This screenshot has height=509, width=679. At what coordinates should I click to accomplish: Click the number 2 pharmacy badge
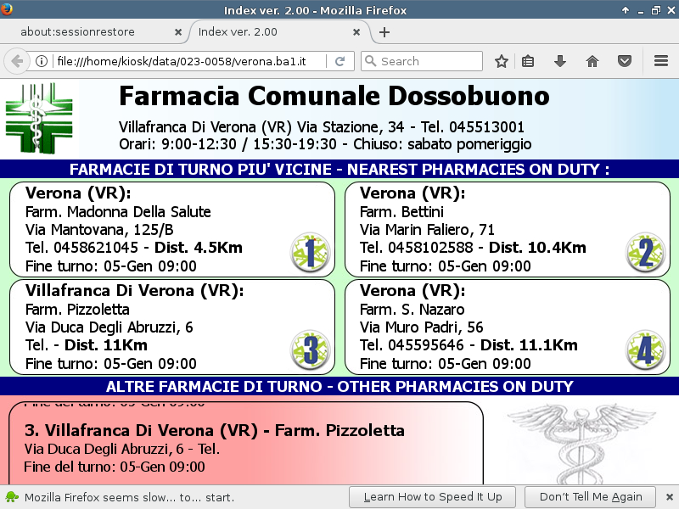(x=645, y=252)
